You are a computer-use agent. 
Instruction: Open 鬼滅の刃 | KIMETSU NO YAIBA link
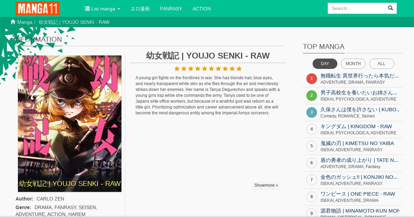(357, 143)
